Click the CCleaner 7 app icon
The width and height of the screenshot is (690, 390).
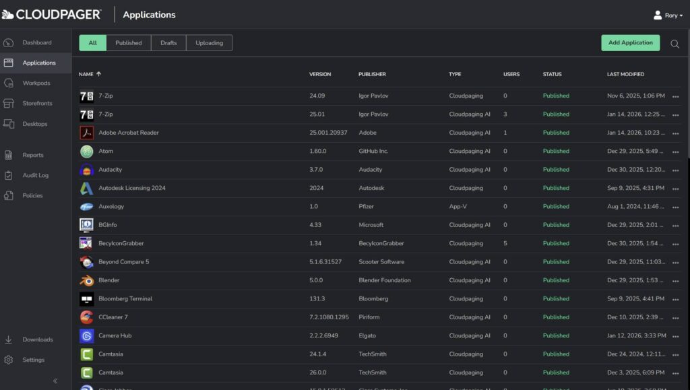[87, 317]
